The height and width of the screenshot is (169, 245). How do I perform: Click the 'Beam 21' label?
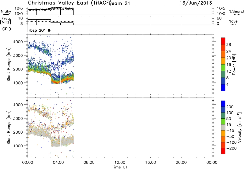point(120,3)
